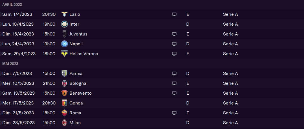Screen dimensions: 304x129
Task: Click the TV icon on Benevento fixture
Action: tap(174, 93)
